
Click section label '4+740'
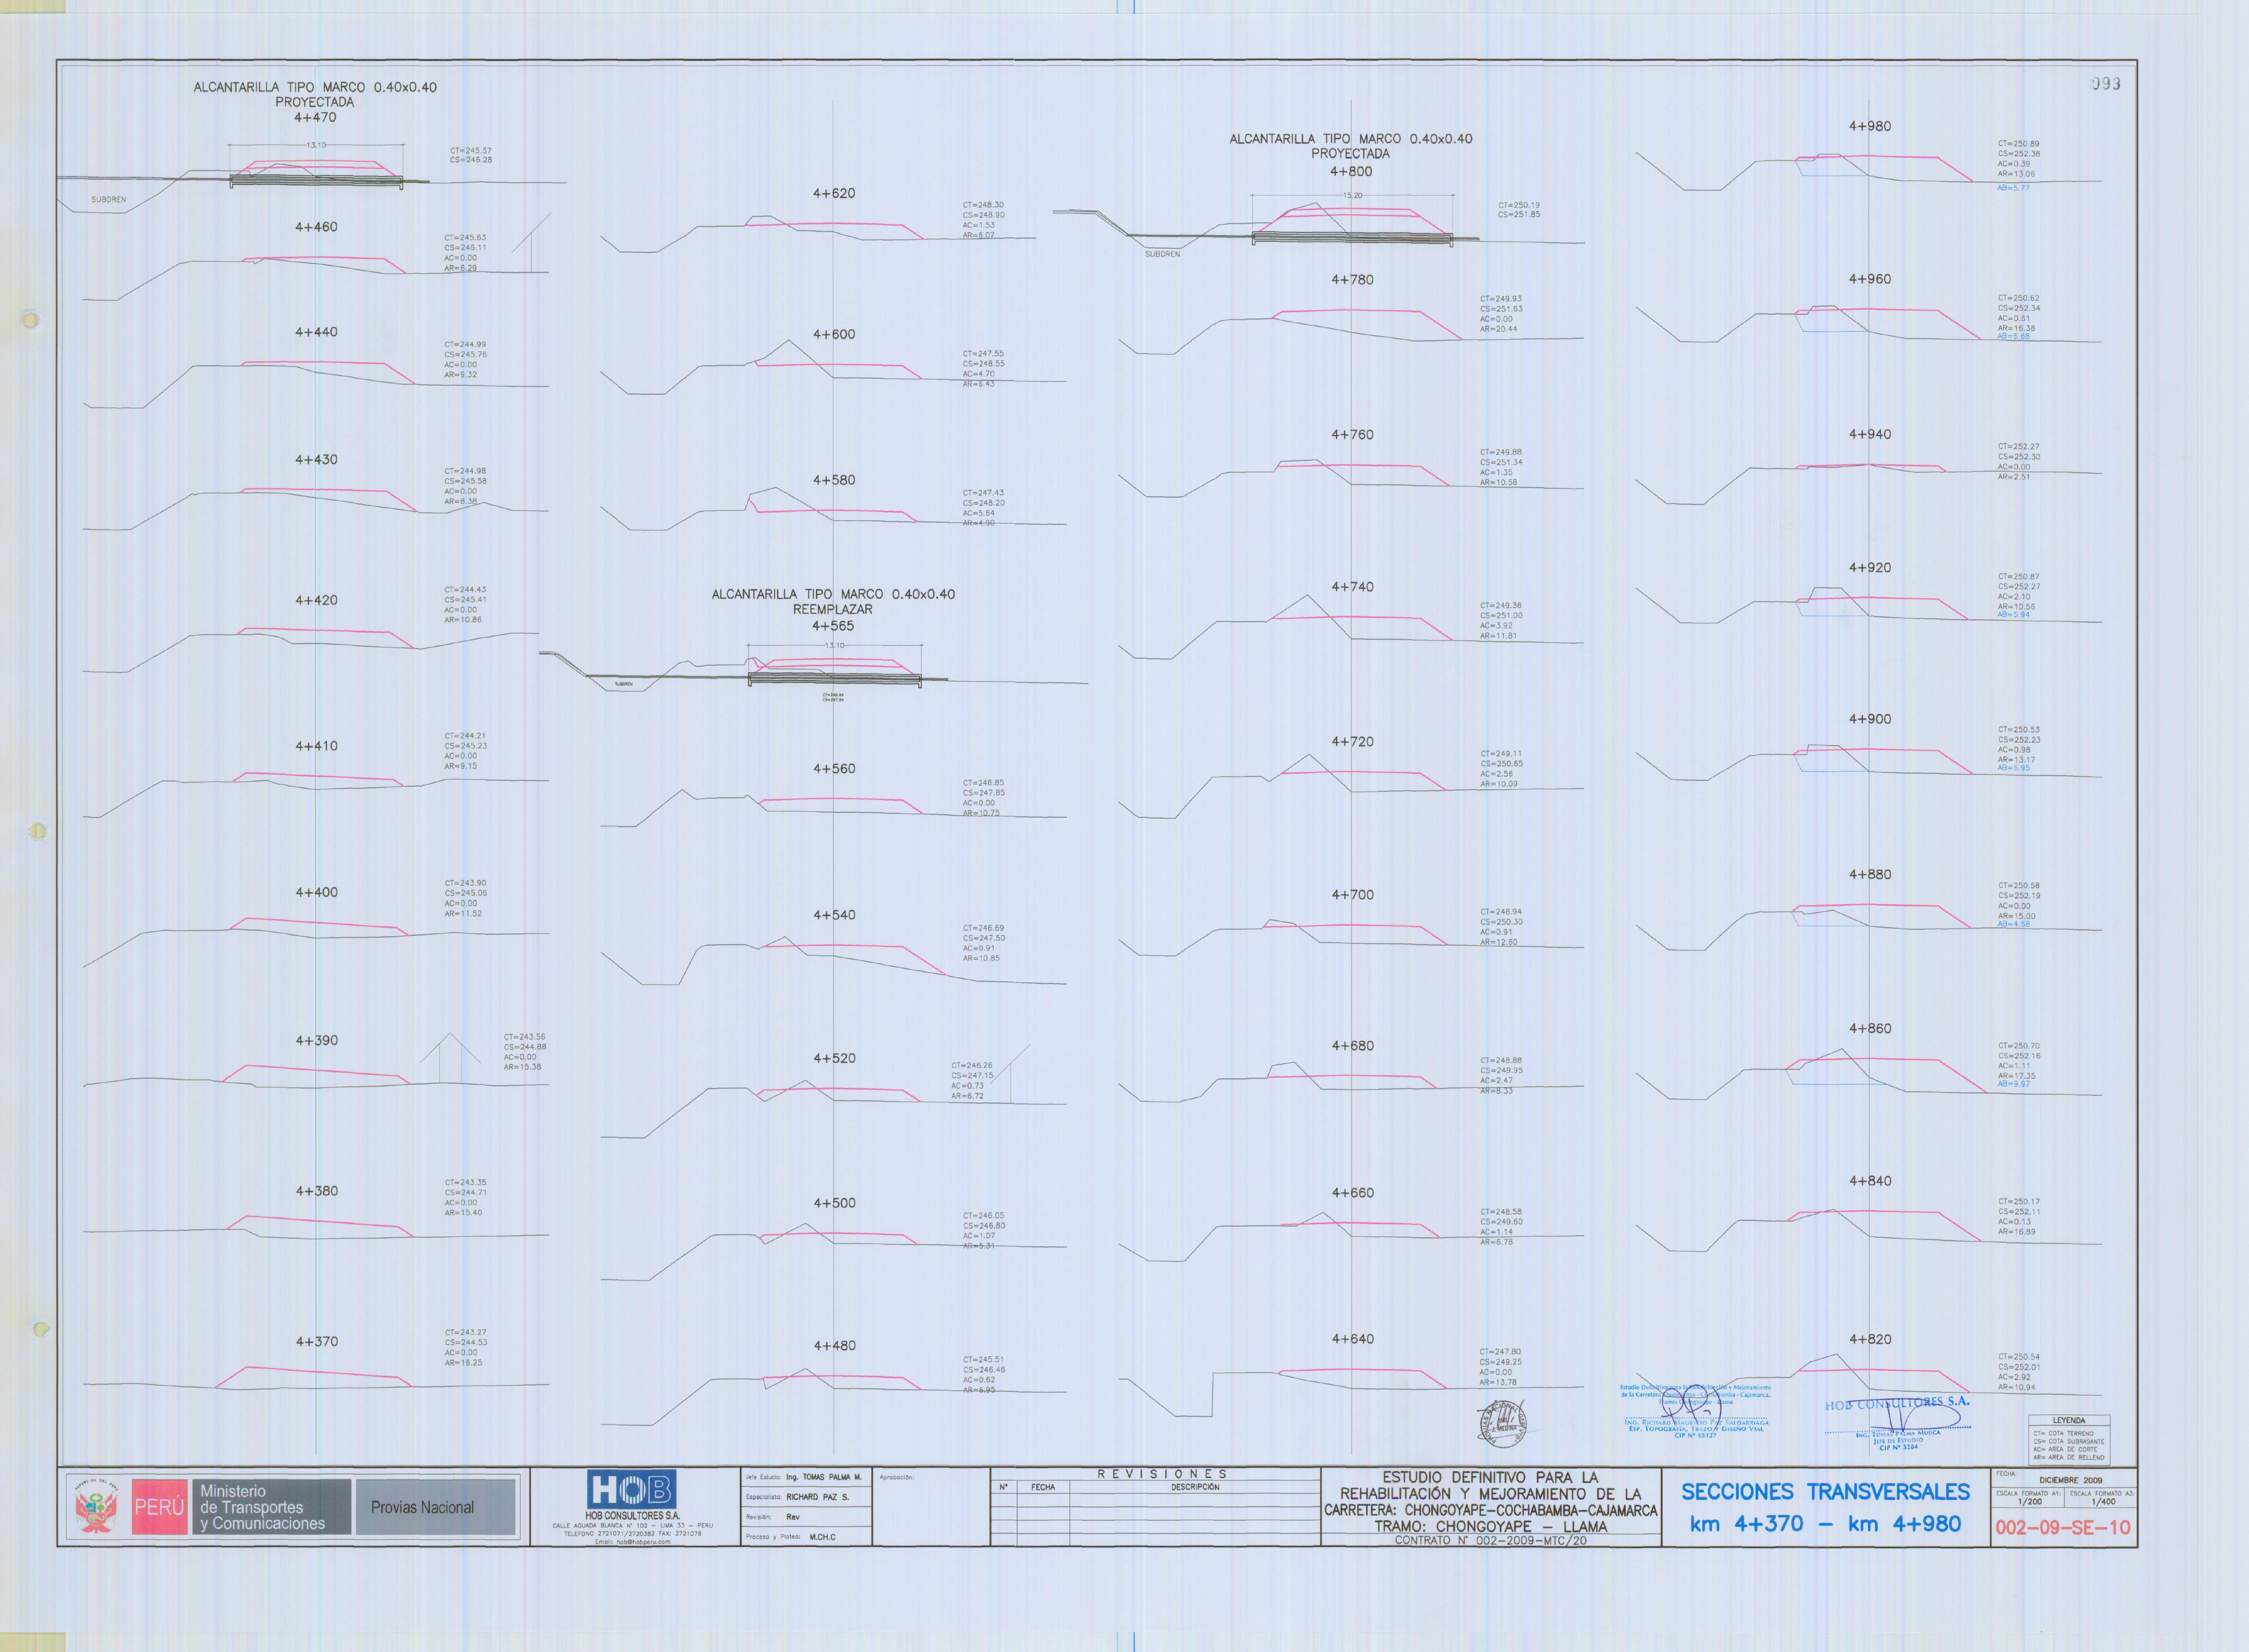(x=1352, y=587)
